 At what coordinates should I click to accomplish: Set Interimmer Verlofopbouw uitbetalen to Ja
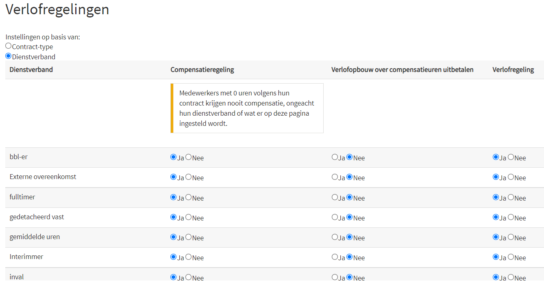point(335,257)
